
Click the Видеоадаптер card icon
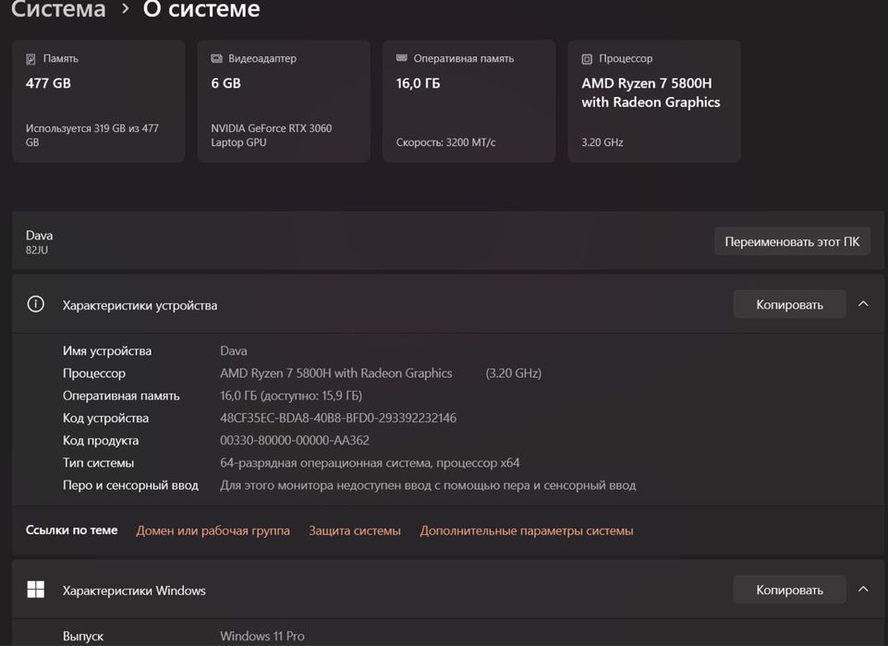click(x=216, y=59)
